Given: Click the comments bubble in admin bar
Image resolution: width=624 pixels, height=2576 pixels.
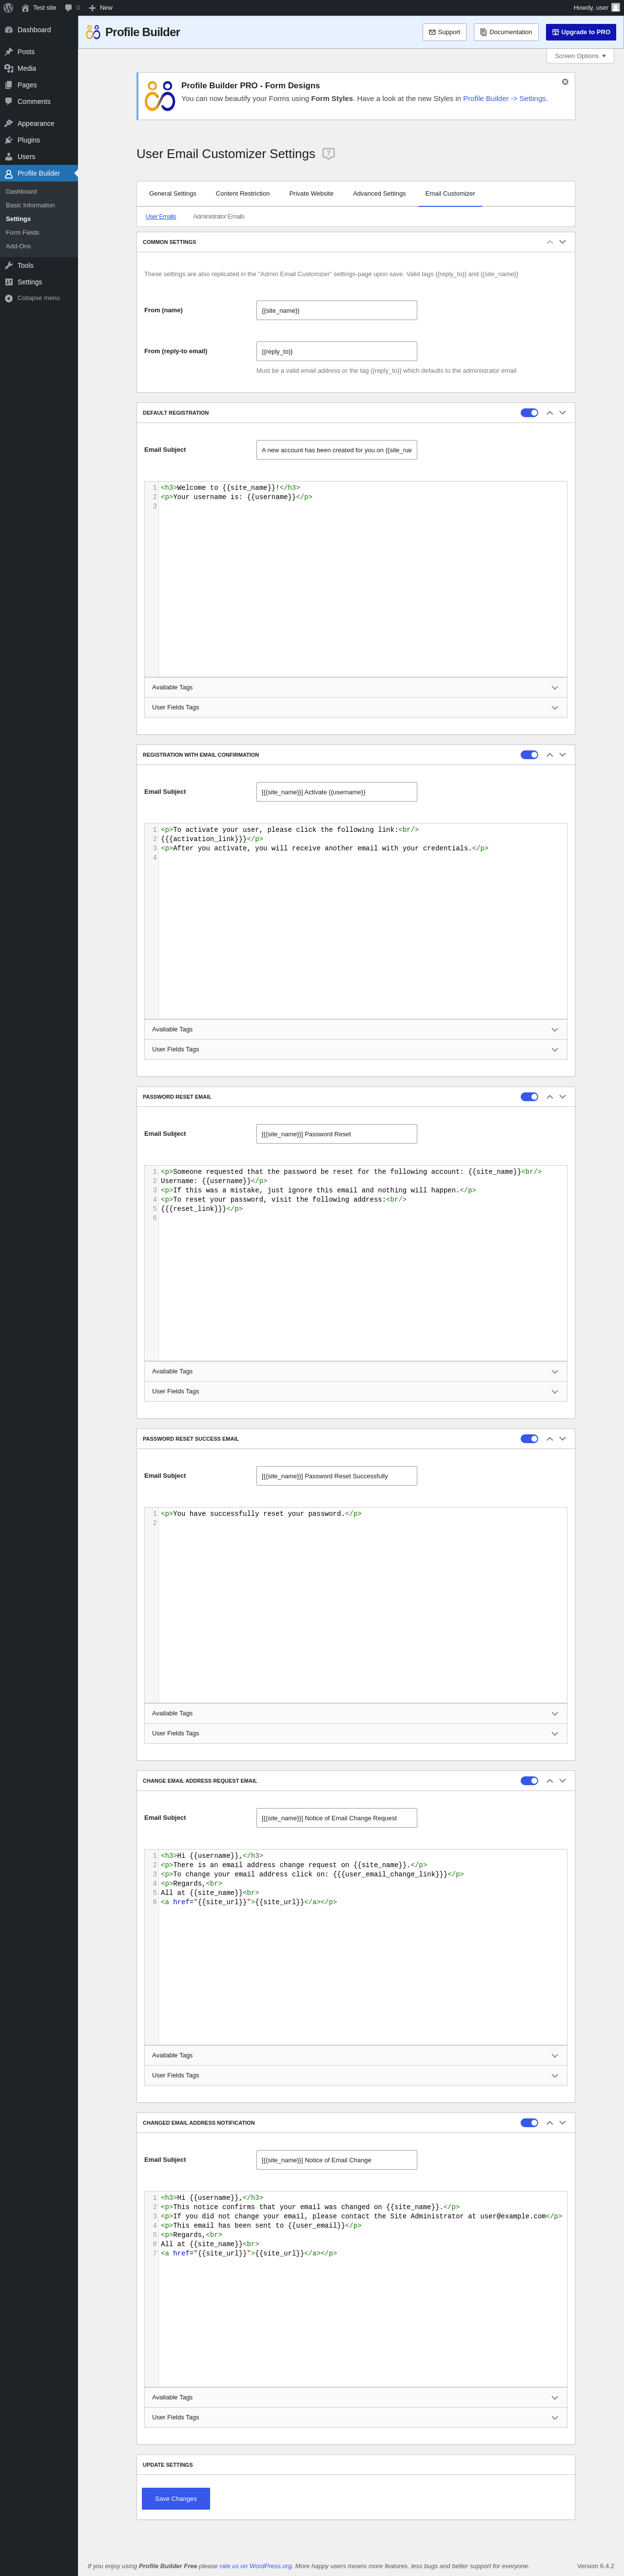Looking at the screenshot, I should (69, 7).
